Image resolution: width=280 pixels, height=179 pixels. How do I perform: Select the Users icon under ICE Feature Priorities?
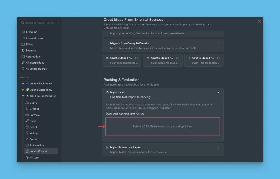(27, 102)
